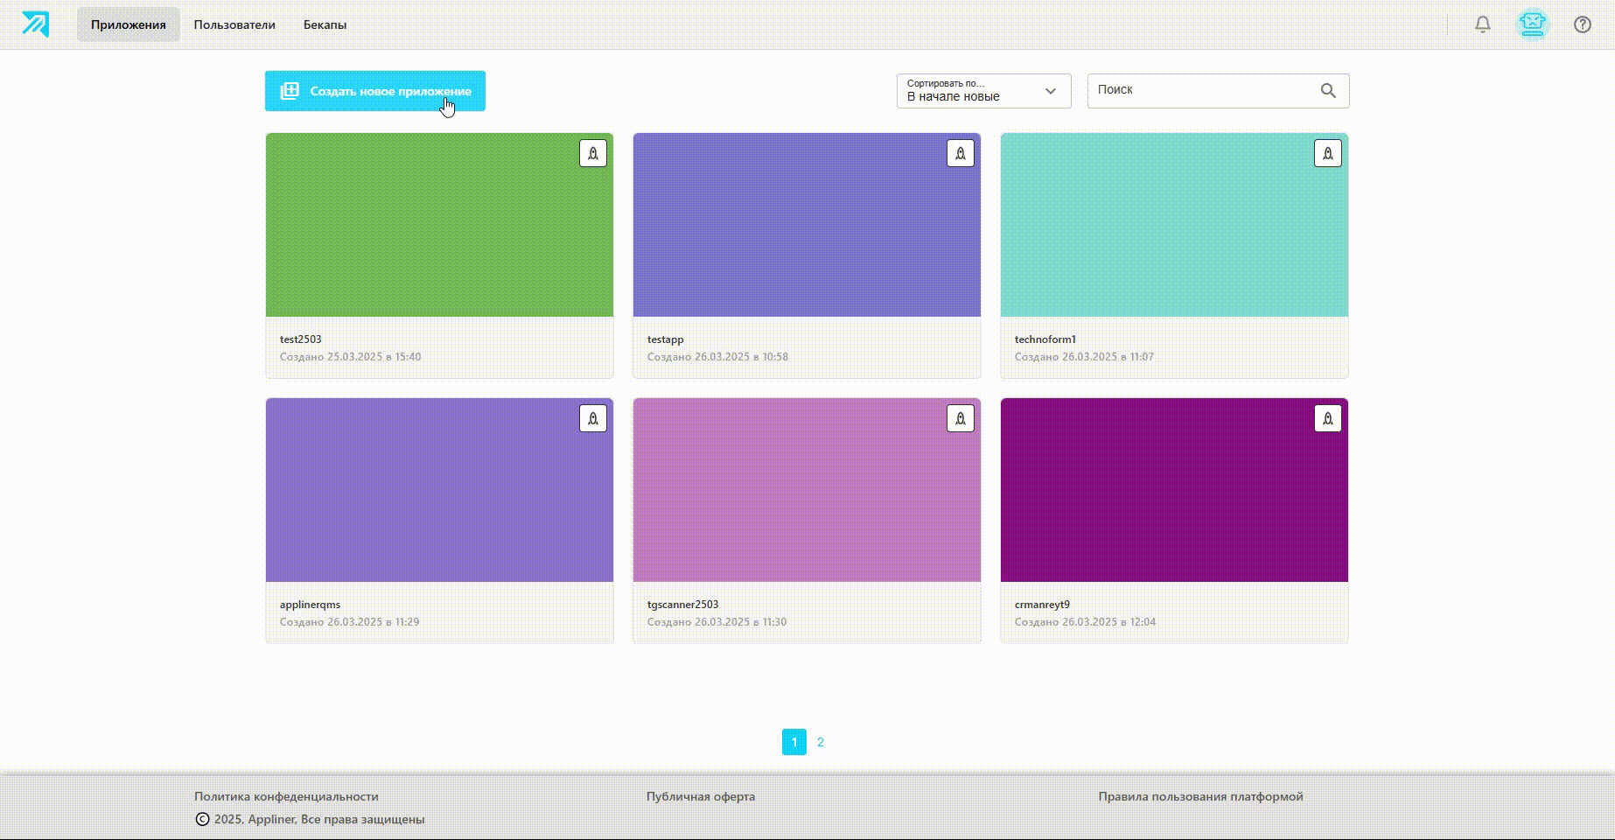Click the rocket icon on crmanreyt9 card
This screenshot has height=840, width=1615.
1327,419
